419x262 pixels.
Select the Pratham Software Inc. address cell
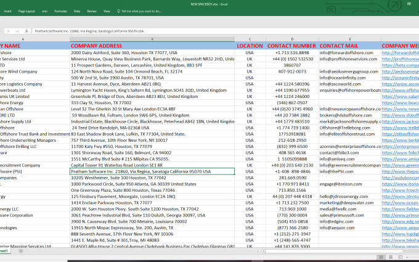152,171
